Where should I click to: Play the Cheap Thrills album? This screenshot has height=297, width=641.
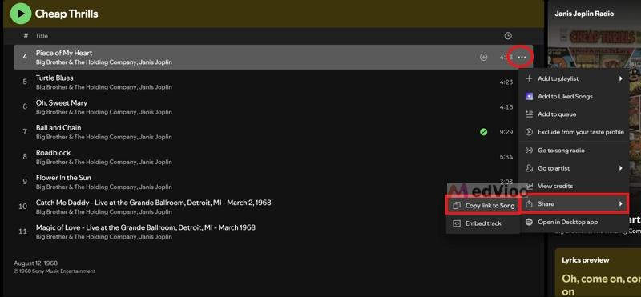[21, 14]
